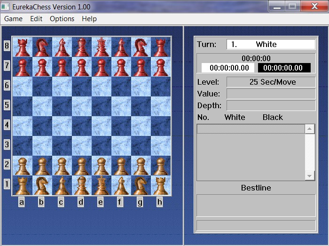
Task: Select the white pawn on c2
Action: point(62,166)
